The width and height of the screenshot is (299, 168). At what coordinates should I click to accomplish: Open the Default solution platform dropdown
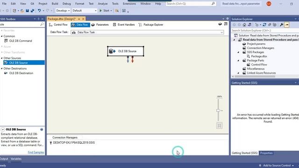pos(95,11)
